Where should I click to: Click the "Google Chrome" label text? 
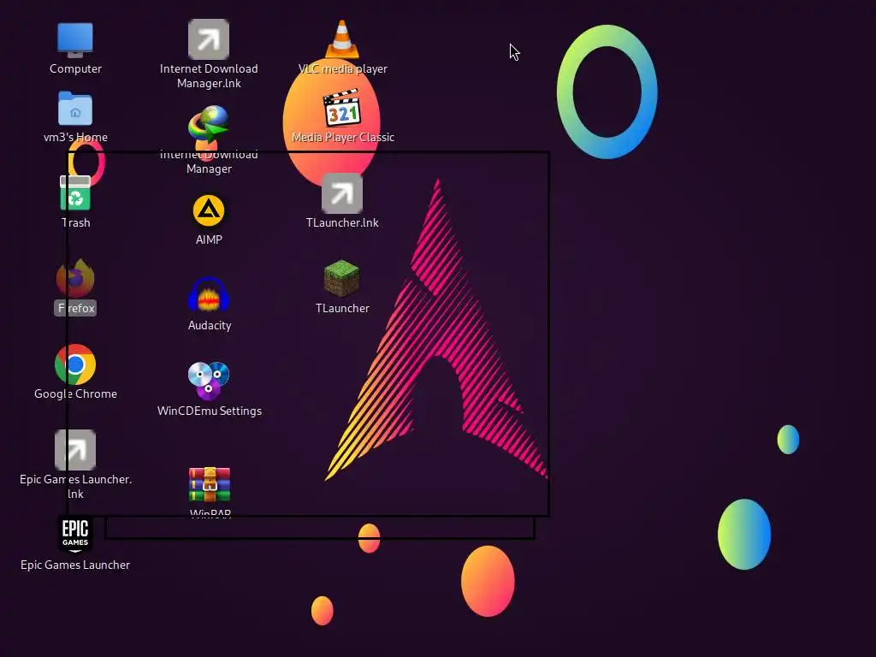[x=75, y=394]
